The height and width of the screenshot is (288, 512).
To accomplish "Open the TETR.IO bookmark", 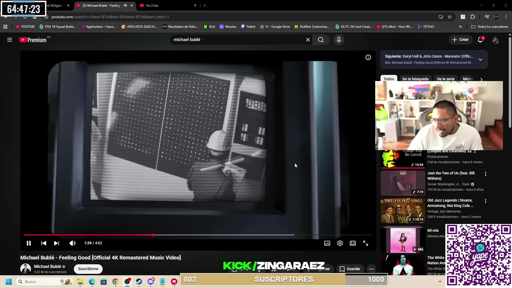I will tap(425, 27).
